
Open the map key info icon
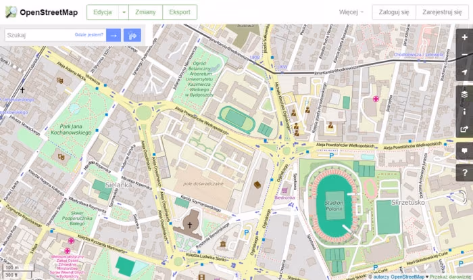464,112
